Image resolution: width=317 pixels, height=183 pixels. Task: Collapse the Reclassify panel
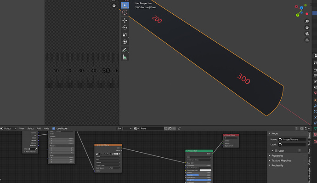tap(277, 166)
